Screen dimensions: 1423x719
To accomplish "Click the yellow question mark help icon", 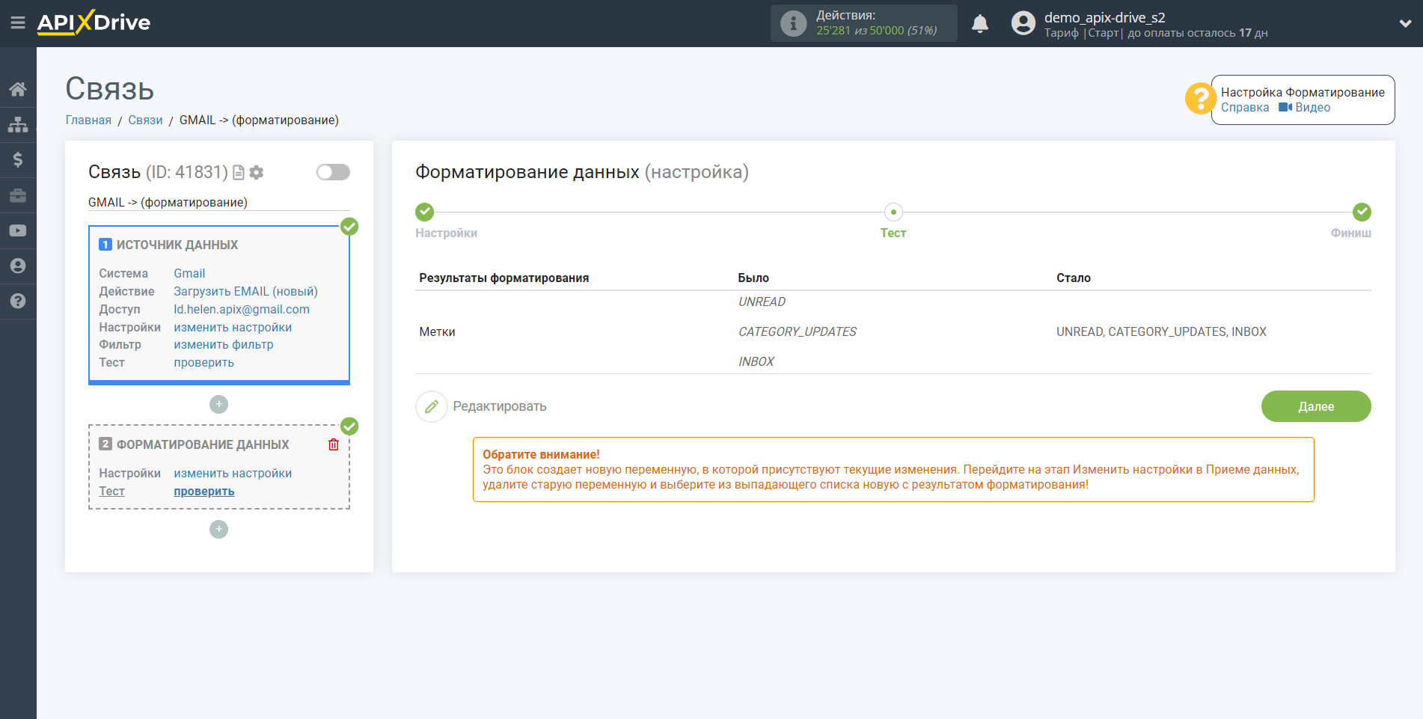I will [x=1200, y=99].
